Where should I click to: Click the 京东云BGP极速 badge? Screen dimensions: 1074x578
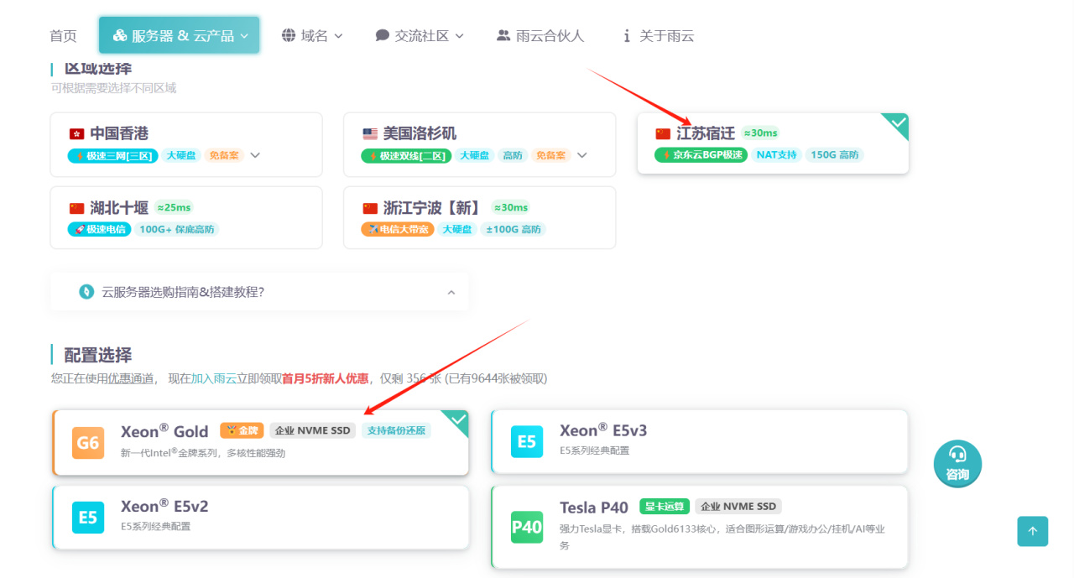click(x=701, y=154)
